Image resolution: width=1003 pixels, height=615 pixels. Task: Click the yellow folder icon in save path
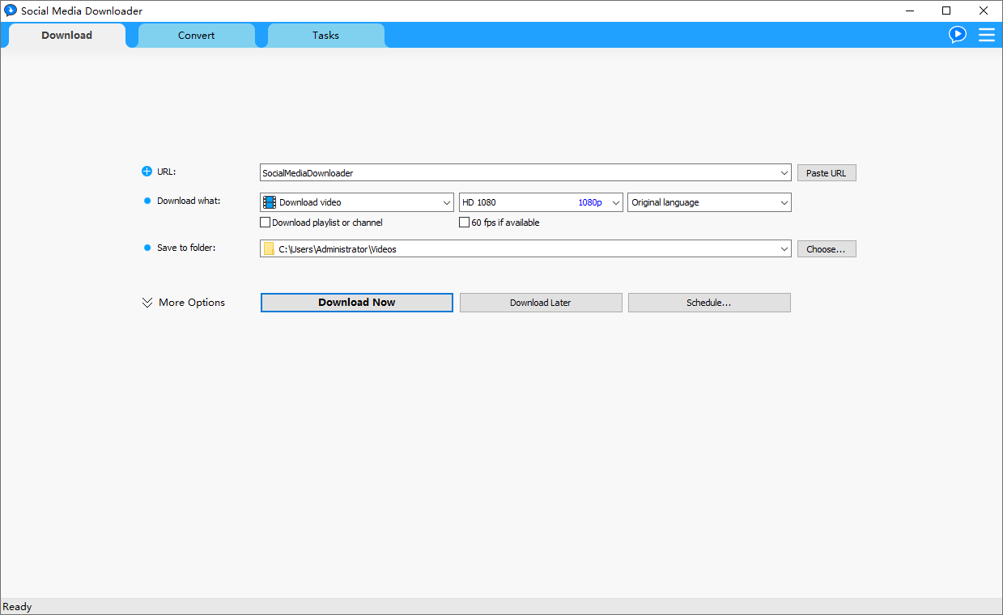[x=269, y=249]
